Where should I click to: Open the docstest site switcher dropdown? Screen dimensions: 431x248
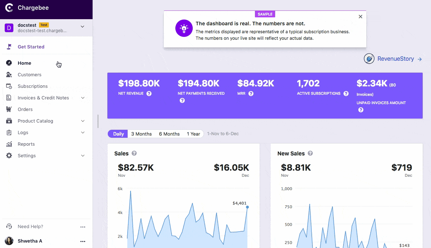(x=82, y=27)
